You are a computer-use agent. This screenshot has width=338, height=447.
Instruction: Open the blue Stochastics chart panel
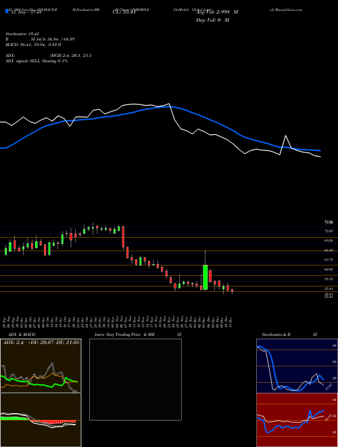297,366
